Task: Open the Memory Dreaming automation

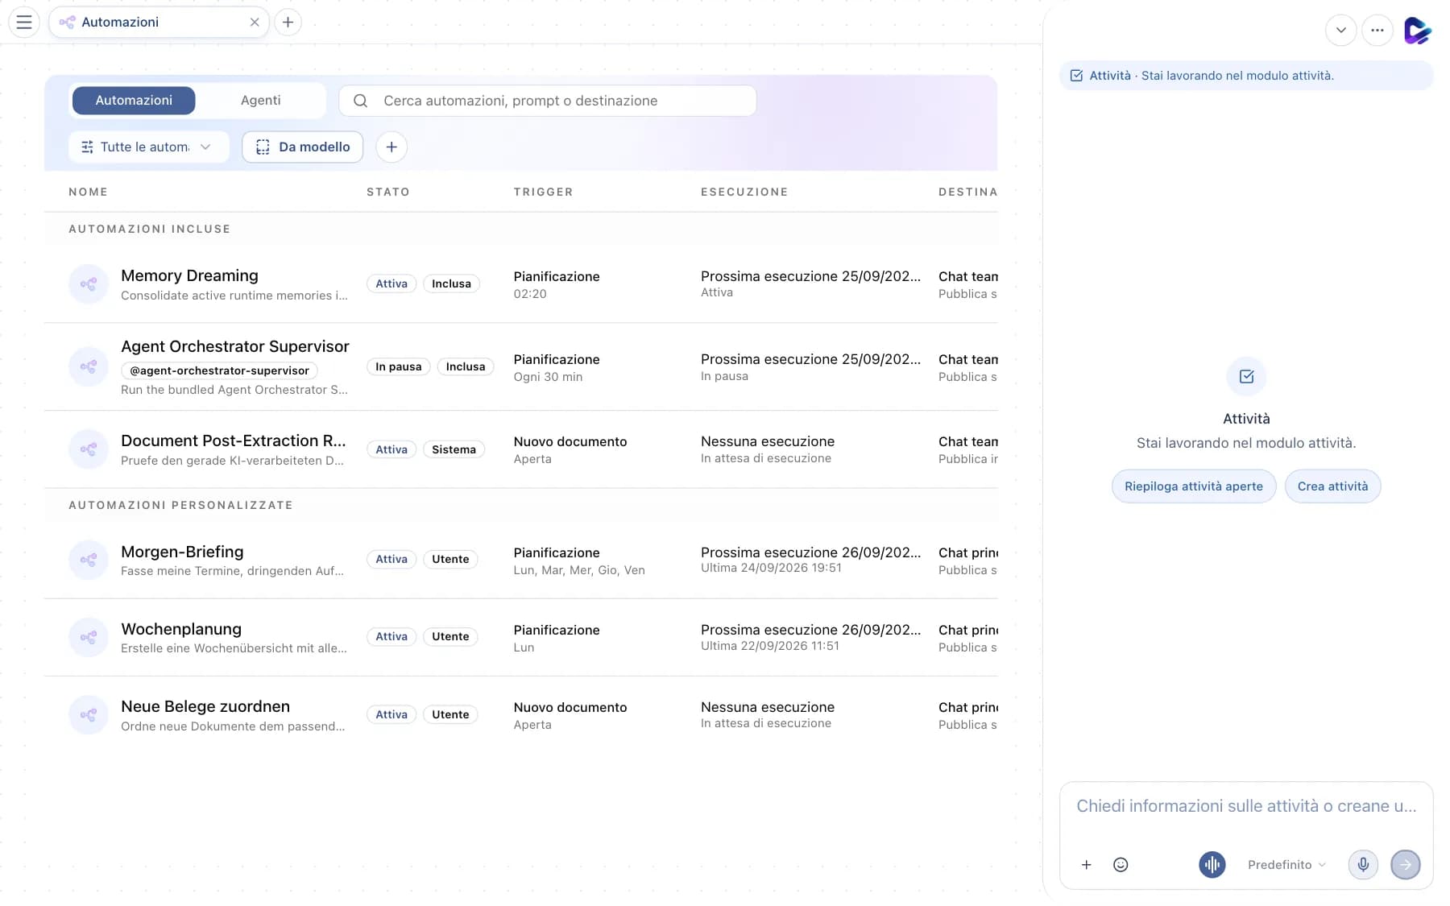Action: click(189, 275)
